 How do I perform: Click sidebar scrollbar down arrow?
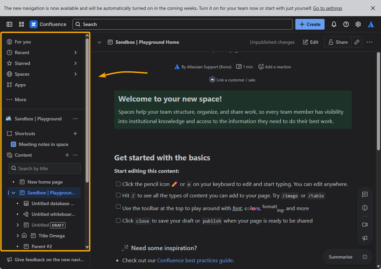coord(87,247)
